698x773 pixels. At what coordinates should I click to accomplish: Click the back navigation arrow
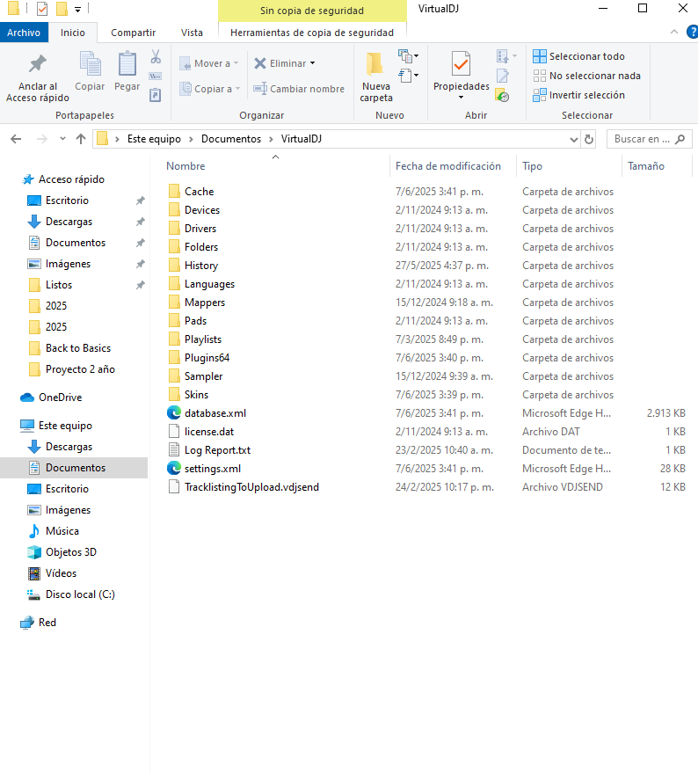(x=16, y=139)
